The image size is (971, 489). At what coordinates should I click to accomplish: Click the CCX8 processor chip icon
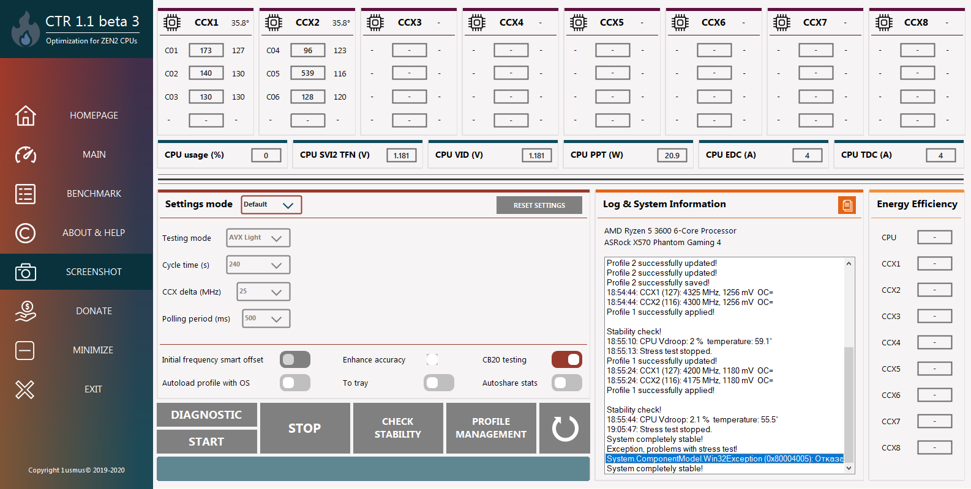coord(883,23)
